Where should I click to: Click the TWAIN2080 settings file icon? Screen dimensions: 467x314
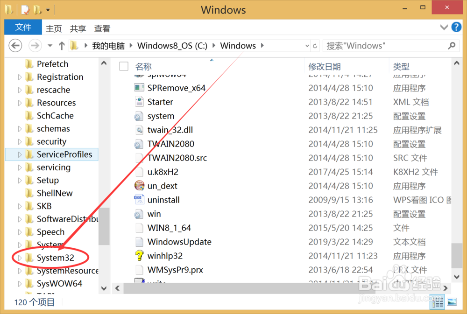coord(139,144)
